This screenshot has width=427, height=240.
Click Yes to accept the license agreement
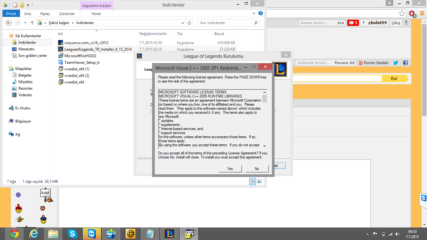tap(230, 169)
